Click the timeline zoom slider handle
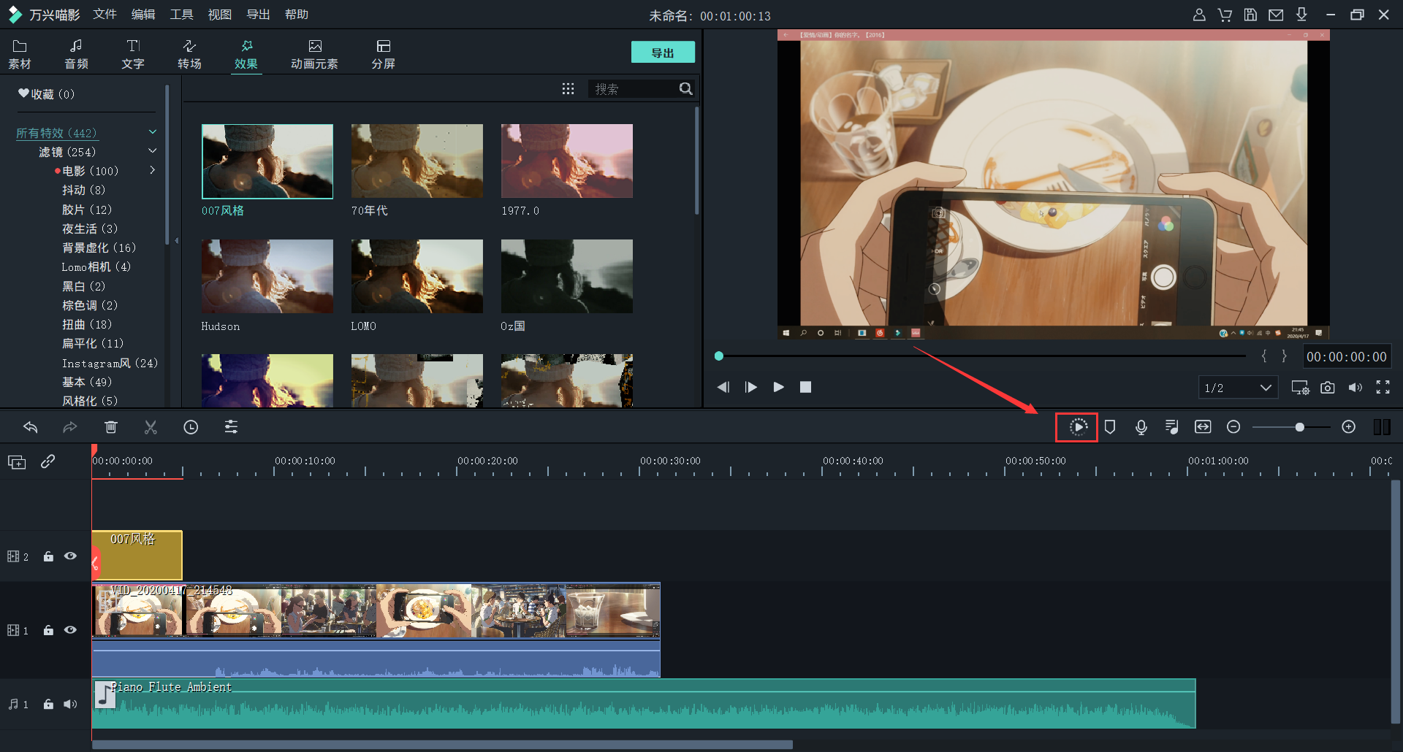This screenshot has height=752, width=1403. point(1299,427)
